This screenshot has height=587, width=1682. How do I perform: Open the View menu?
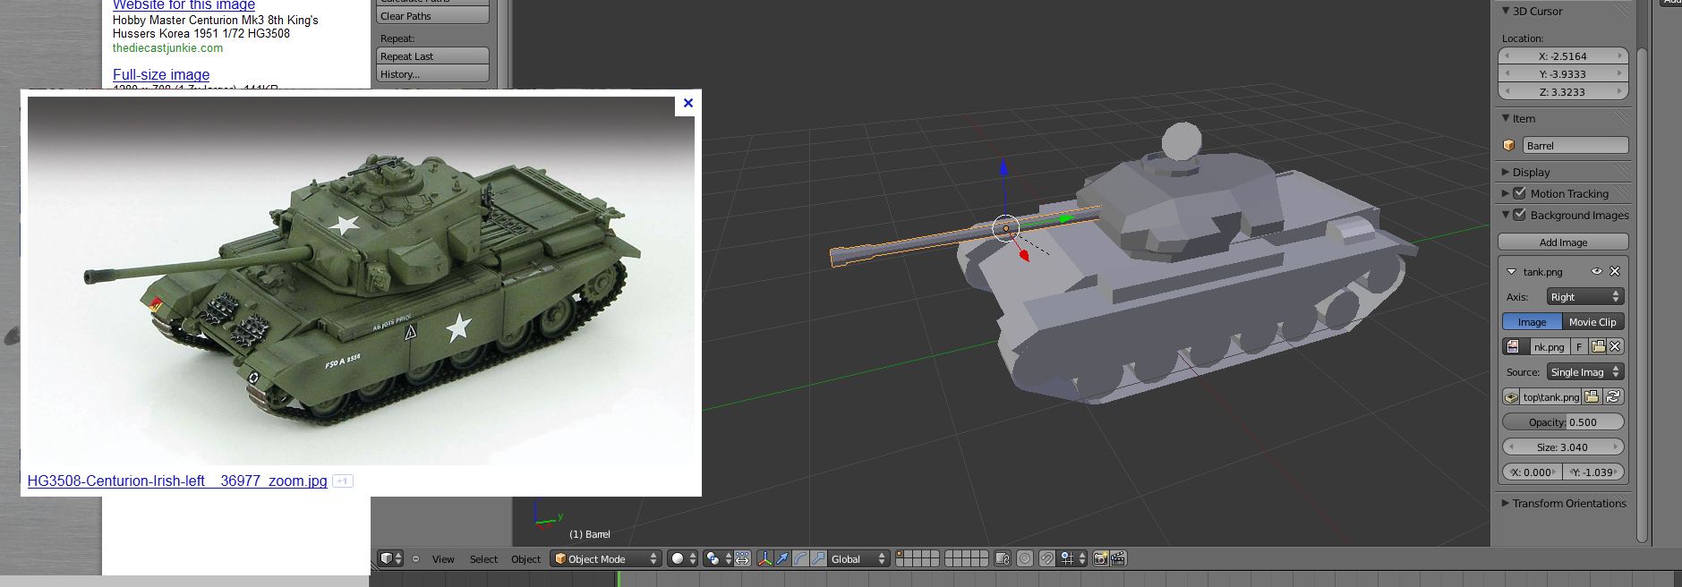[x=443, y=558]
